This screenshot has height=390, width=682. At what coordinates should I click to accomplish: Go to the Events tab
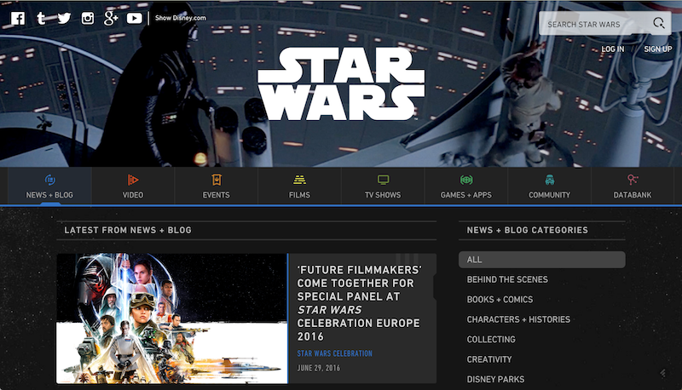tap(217, 186)
